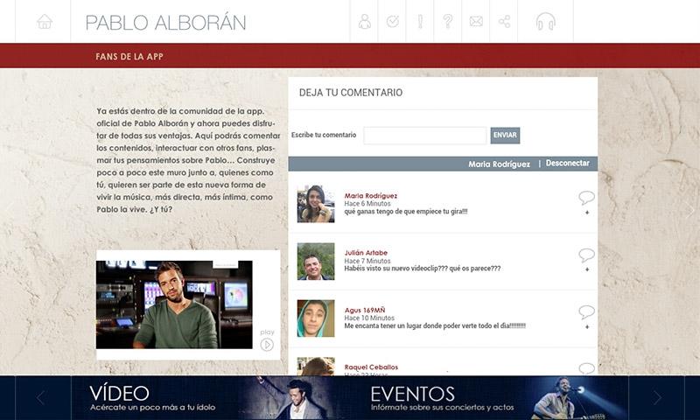700x420 pixels.
Task: Click the checkmark circle icon in header
Action: [x=392, y=21]
